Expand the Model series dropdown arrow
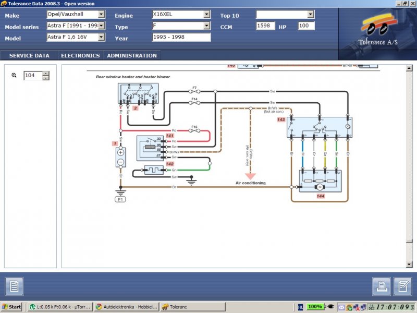The width and height of the screenshot is (417, 313). [101, 26]
